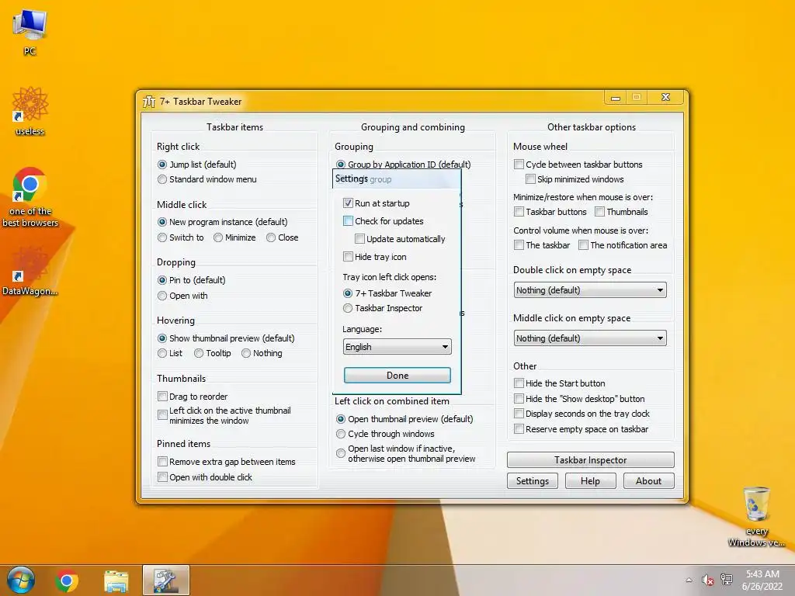
Task: Choose Standard window menu radio button
Action: (162, 179)
